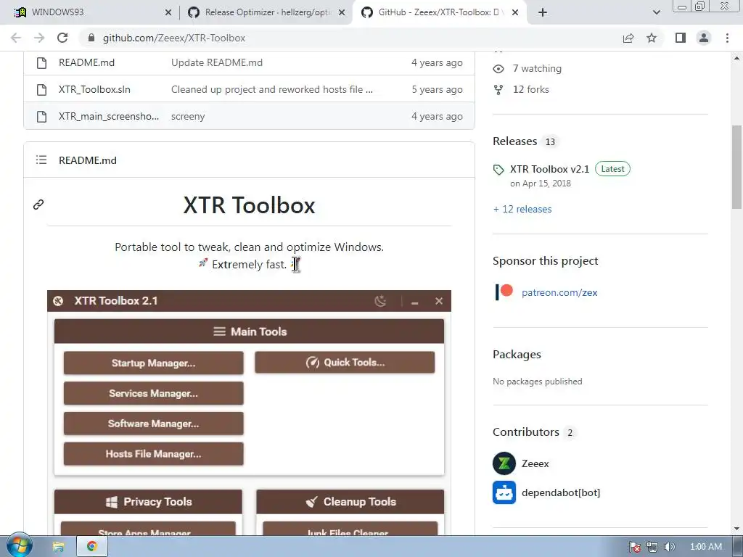743x557 pixels.
Task: Click the fork icon
Action: pyautogui.click(x=498, y=89)
